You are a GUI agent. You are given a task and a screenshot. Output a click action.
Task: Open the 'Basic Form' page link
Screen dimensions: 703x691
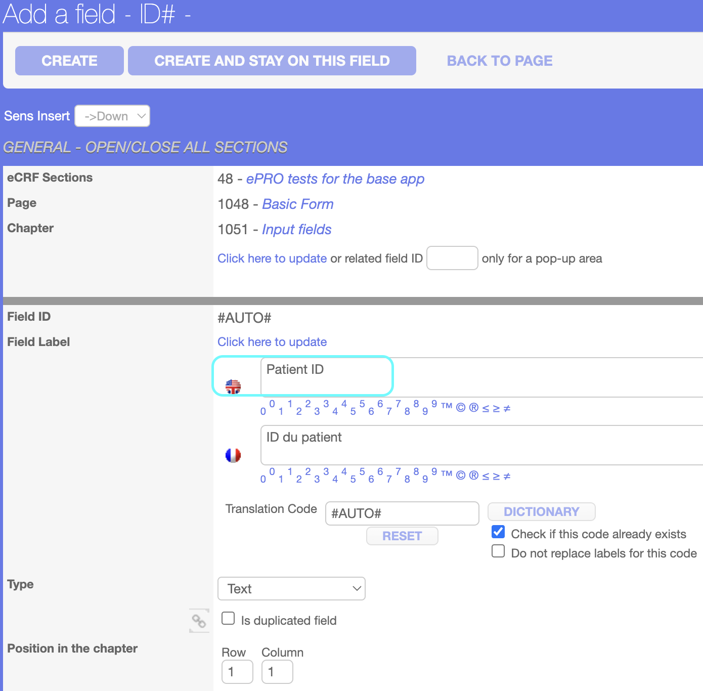297,204
